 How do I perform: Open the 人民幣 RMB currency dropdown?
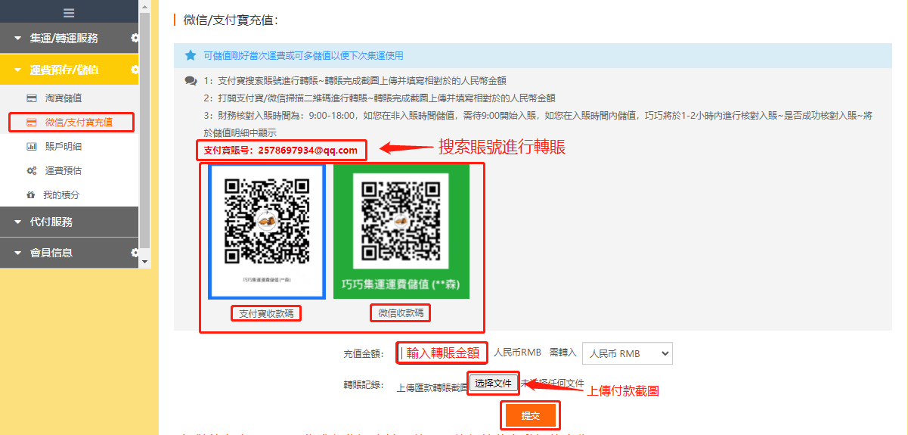[x=627, y=353]
